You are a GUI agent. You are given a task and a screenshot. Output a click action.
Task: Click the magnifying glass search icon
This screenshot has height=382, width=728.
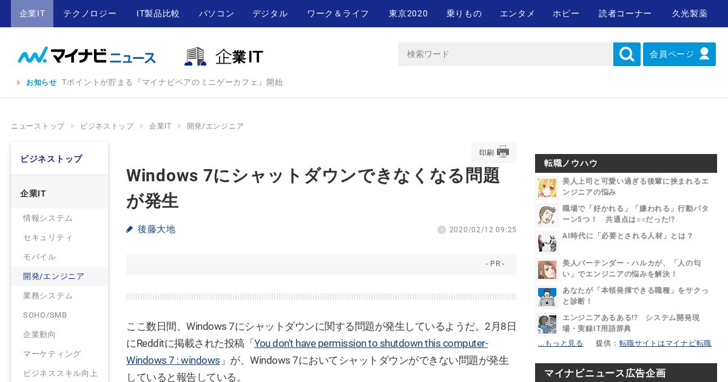(627, 54)
